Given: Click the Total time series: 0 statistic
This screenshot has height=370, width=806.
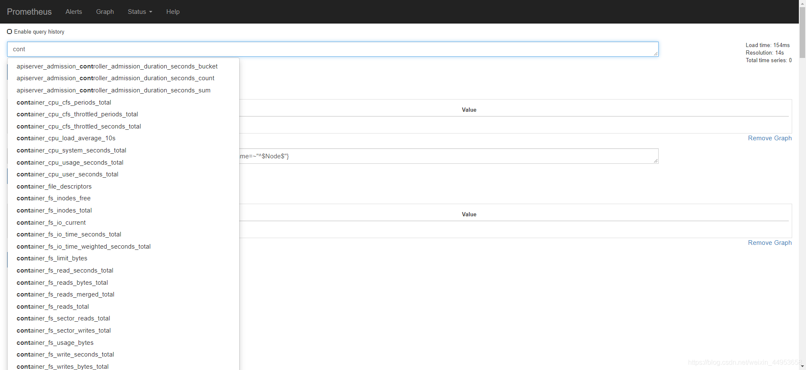Looking at the screenshot, I should click(769, 60).
